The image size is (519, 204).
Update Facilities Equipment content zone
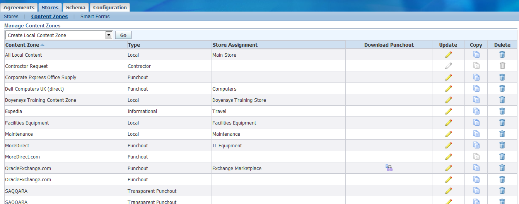point(448,123)
